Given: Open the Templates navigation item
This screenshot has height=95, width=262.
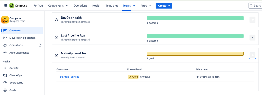Looking at the screenshot, I should pyautogui.click(x=112, y=6).
